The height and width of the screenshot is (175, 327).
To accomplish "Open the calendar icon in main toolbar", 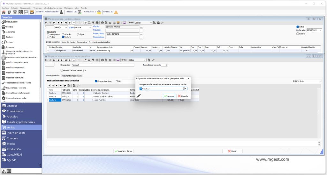I will tap(15, 12).
